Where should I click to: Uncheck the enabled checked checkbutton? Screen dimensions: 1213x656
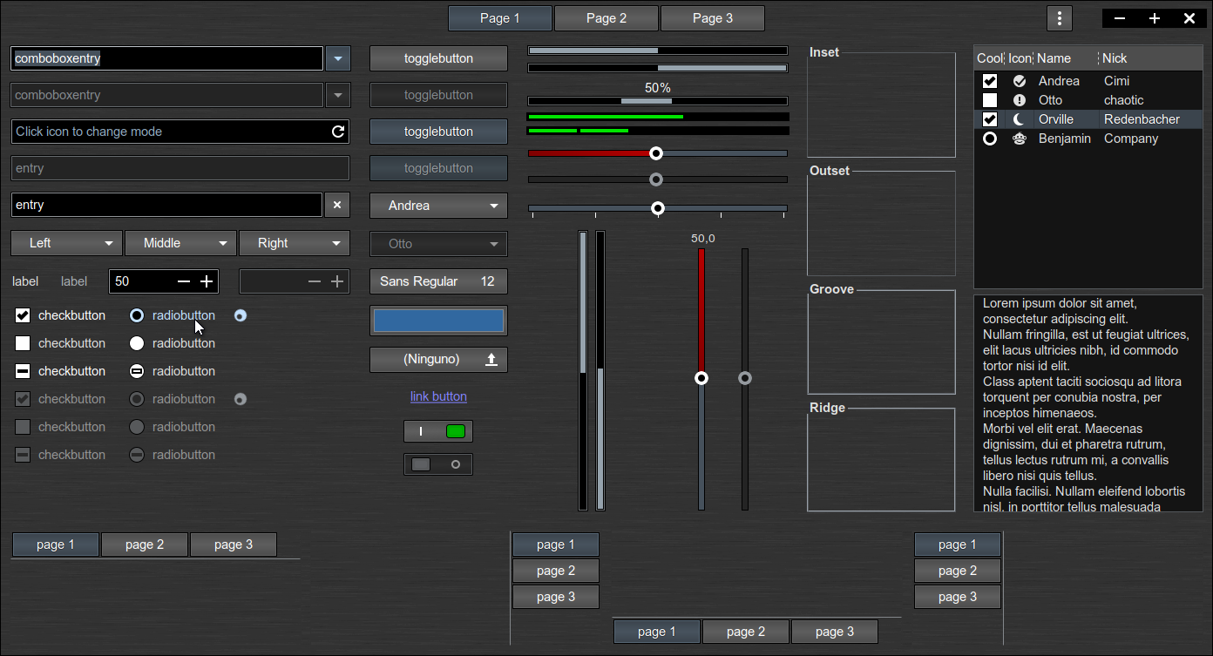click(x=24, y=315)
